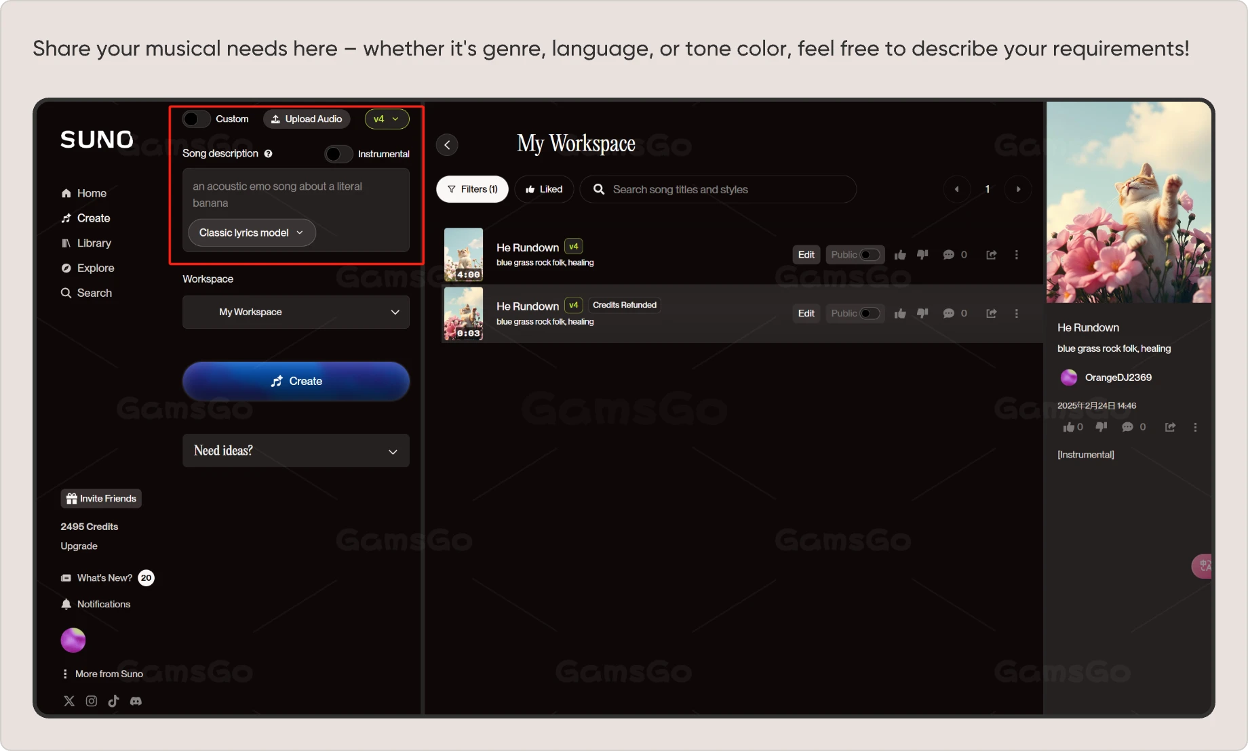Screen dimensions: 1248x751
Task: Share the 4:00 He Rundown song
Action: click(x=991, y=255)
